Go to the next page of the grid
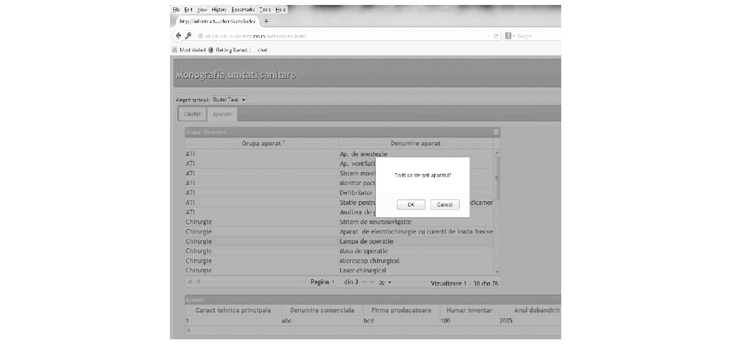733x348 pixels. click(363, 282)
